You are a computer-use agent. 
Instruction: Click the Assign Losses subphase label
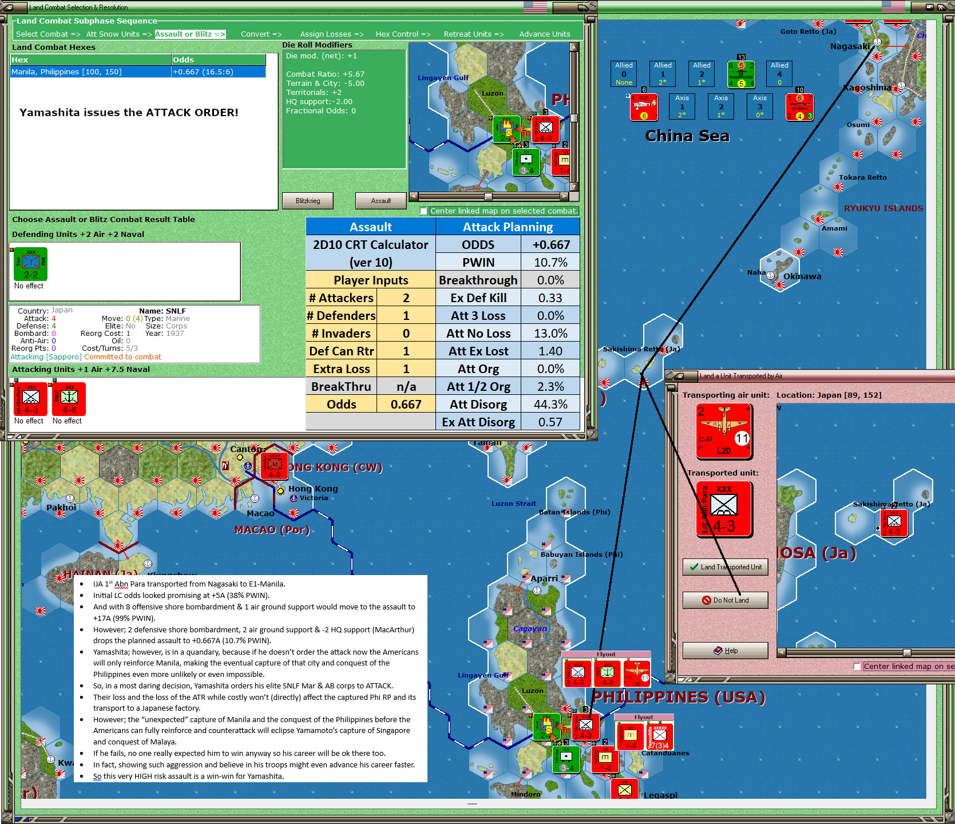pos(332,34)
